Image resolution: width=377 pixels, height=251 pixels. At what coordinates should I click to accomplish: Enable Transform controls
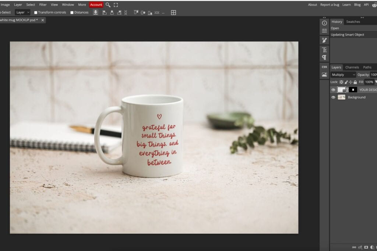35,12
